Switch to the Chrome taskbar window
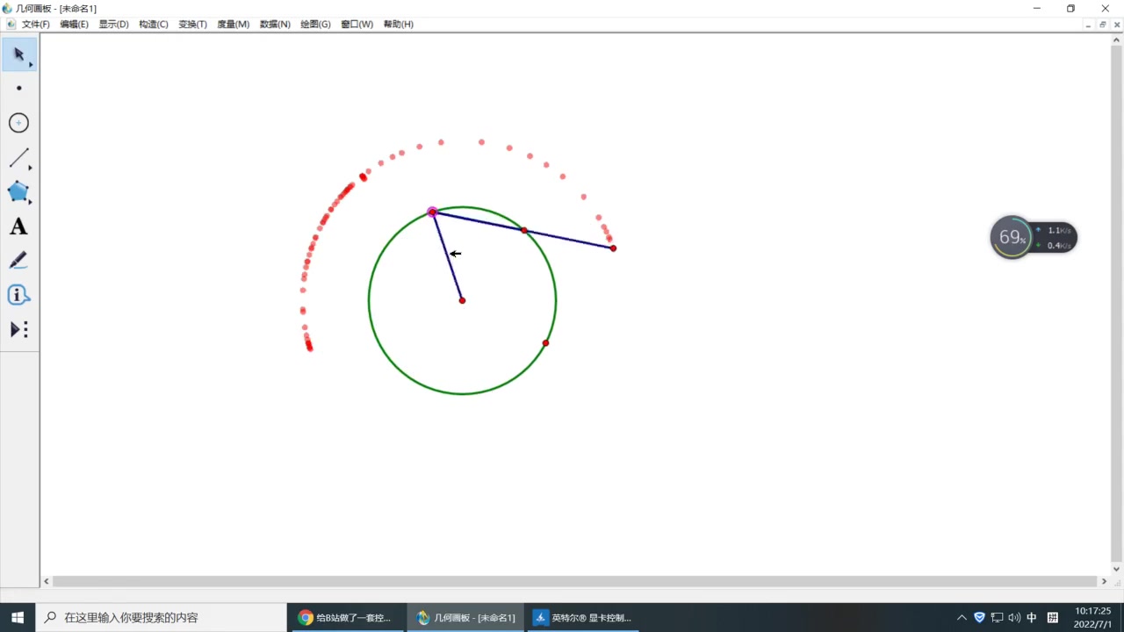1124x632 pixels. pyautogui.click(x=347, y=617)
